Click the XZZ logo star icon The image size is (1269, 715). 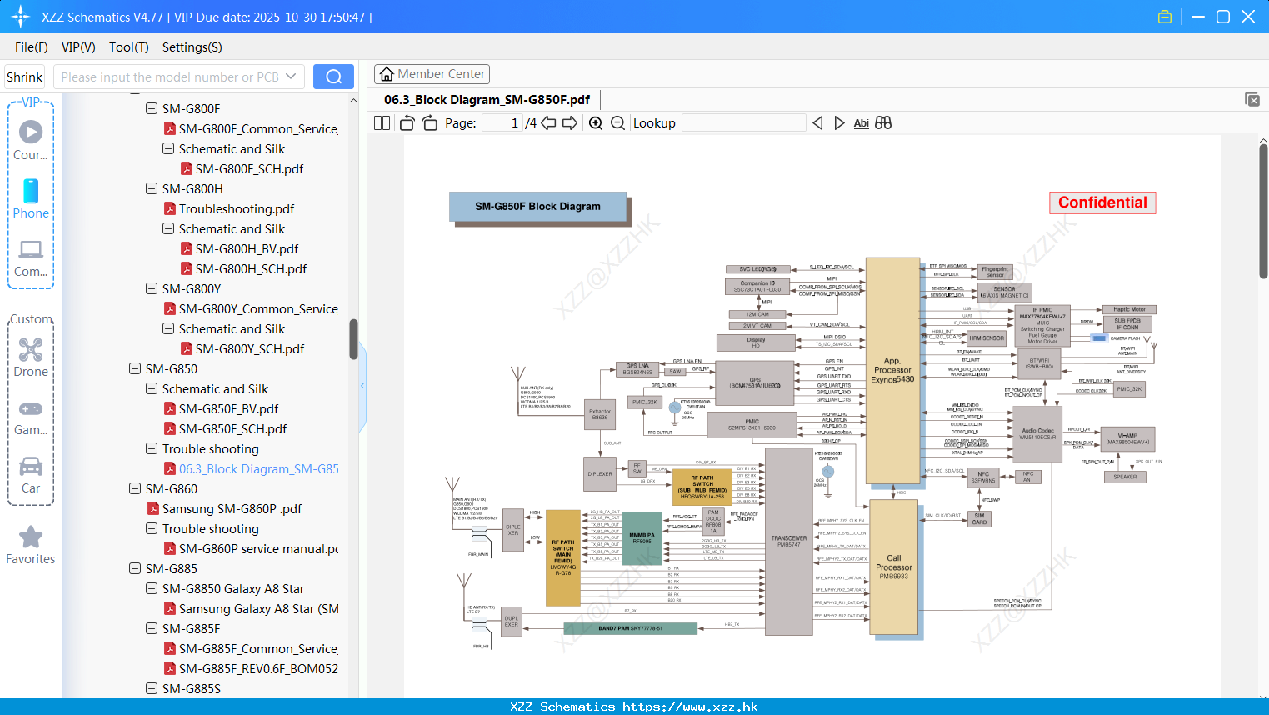(x=21, y=17)
